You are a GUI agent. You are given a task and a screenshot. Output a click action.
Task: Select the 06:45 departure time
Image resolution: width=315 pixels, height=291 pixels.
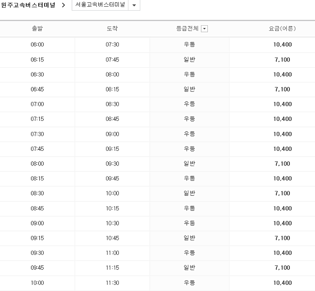point(37,89)
